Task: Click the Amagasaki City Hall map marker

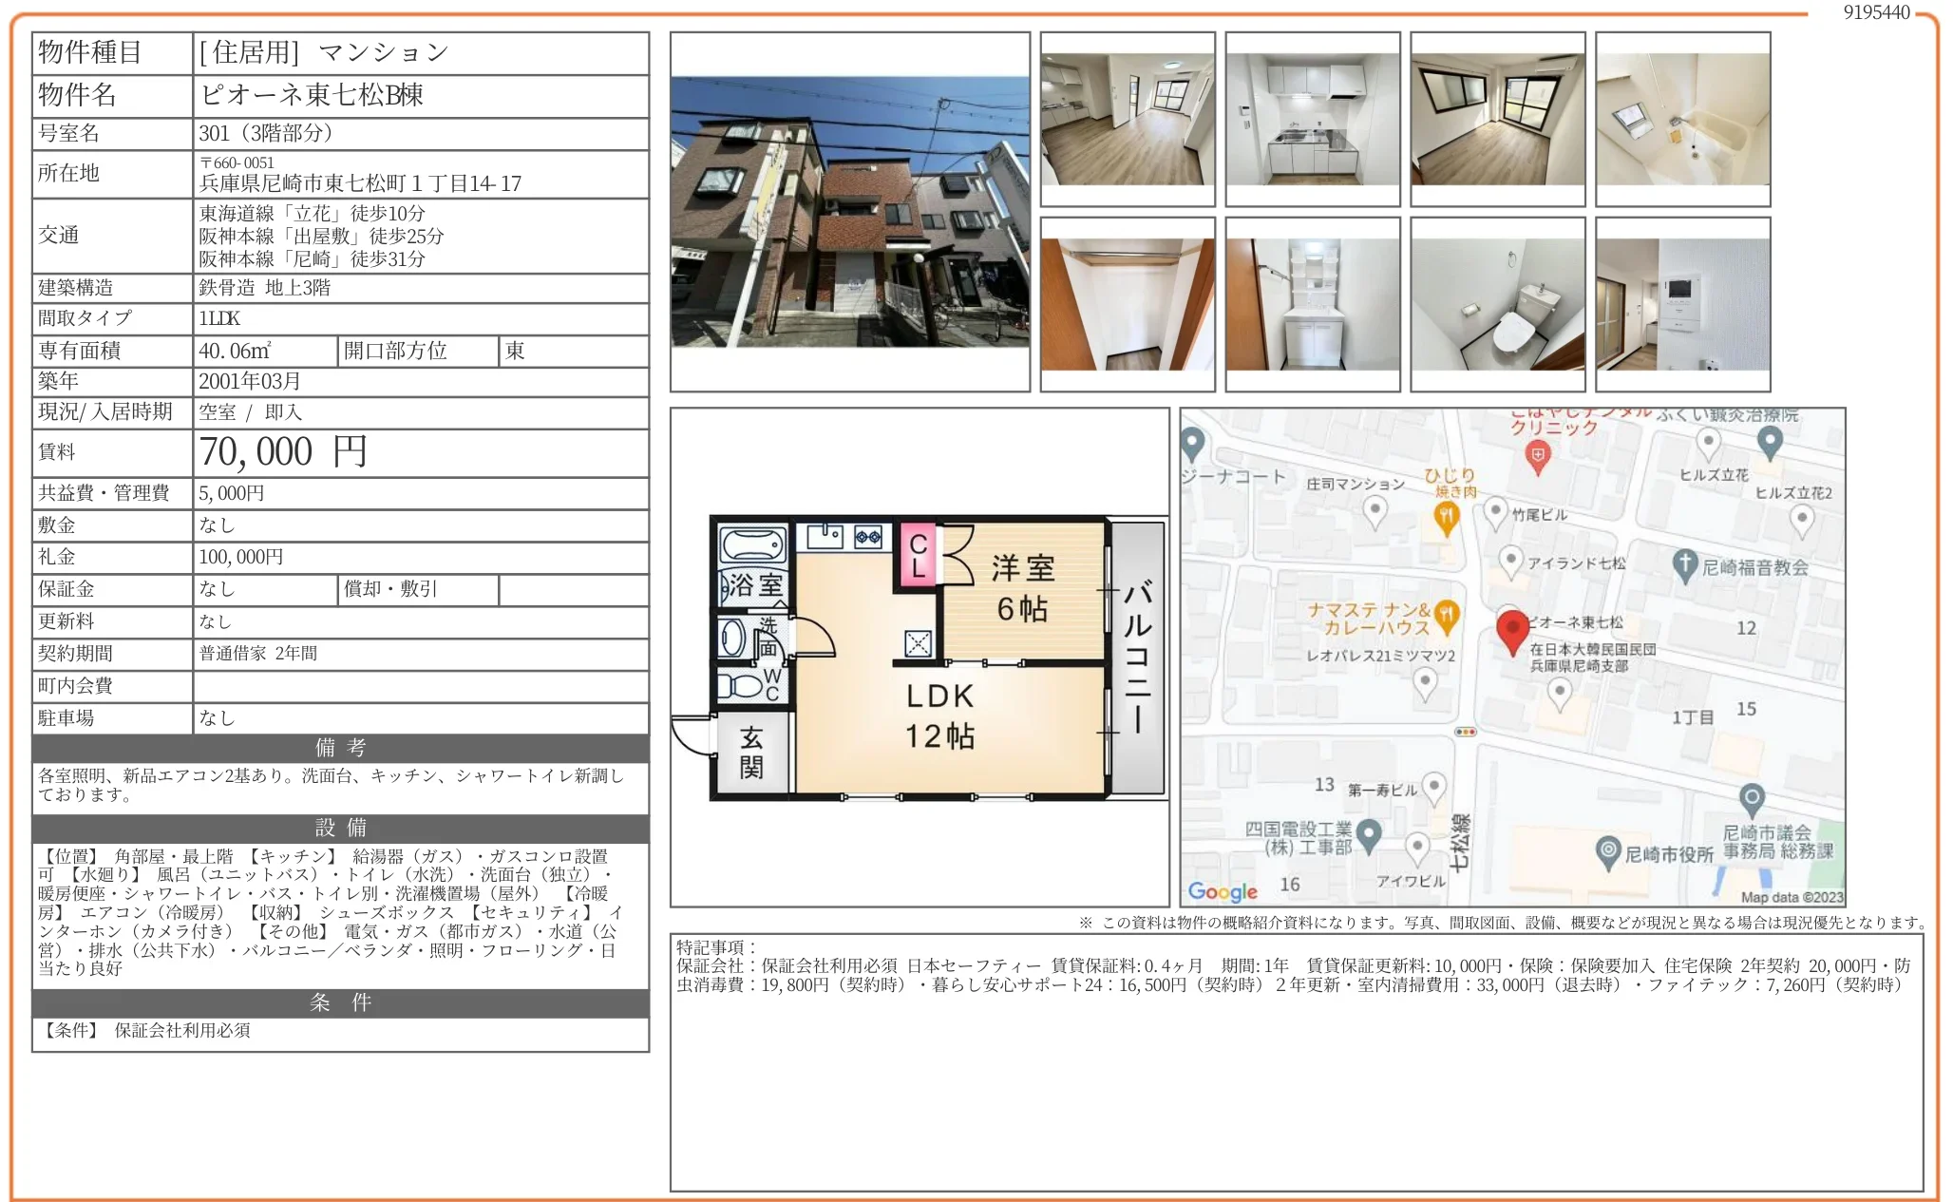Action: pyautogui.click(x=1608, y=850)
